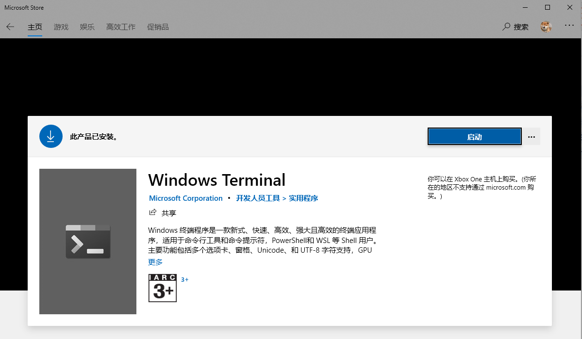The image size is (582, 339).
Task: Open the Store's top-right ellipsis menu
Action: tap(569, 25)
